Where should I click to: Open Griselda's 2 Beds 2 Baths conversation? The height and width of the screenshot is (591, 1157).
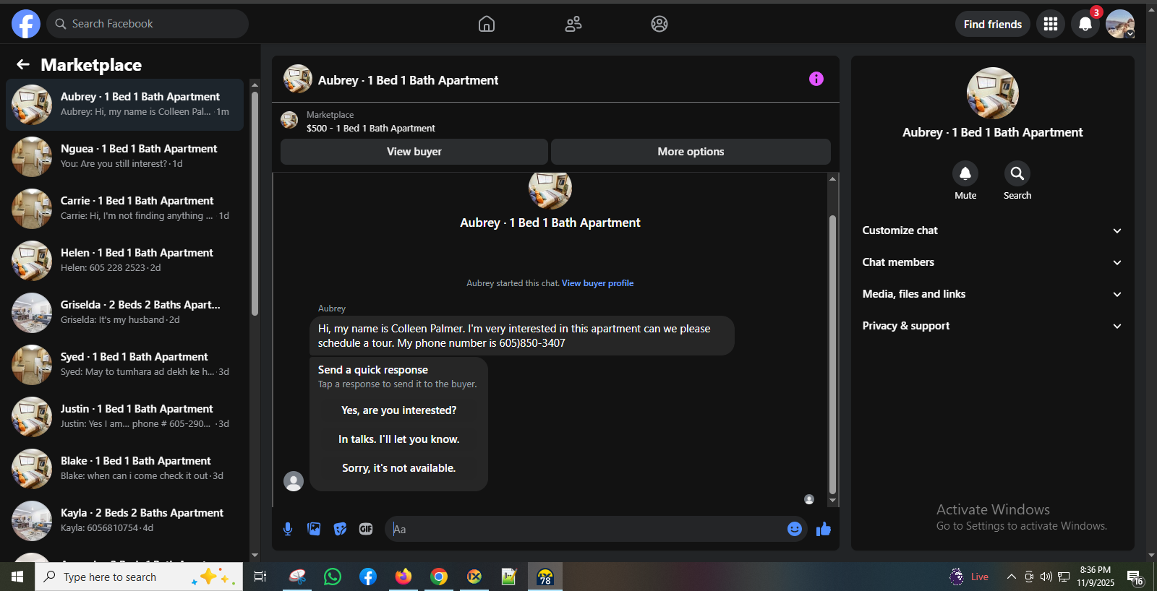[x=124, y=313]
